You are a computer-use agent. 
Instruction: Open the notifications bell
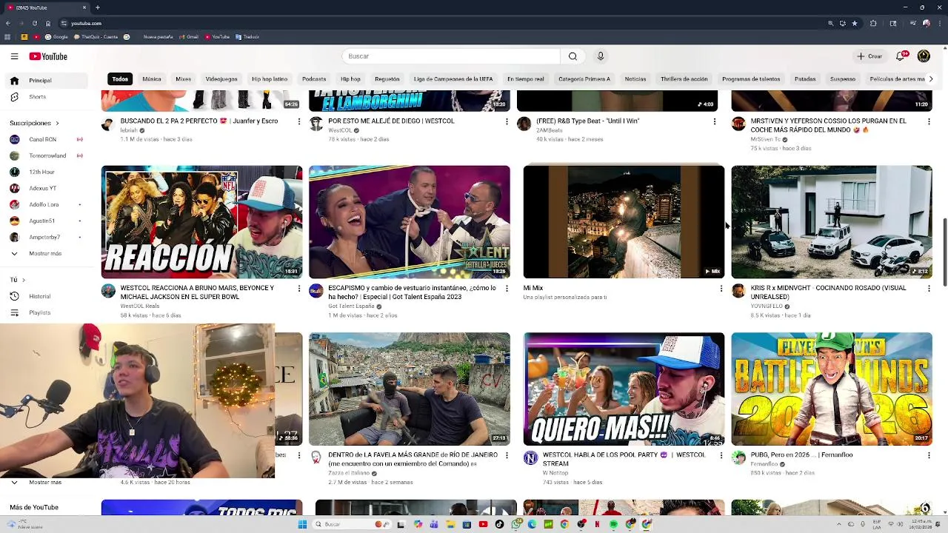901,56
